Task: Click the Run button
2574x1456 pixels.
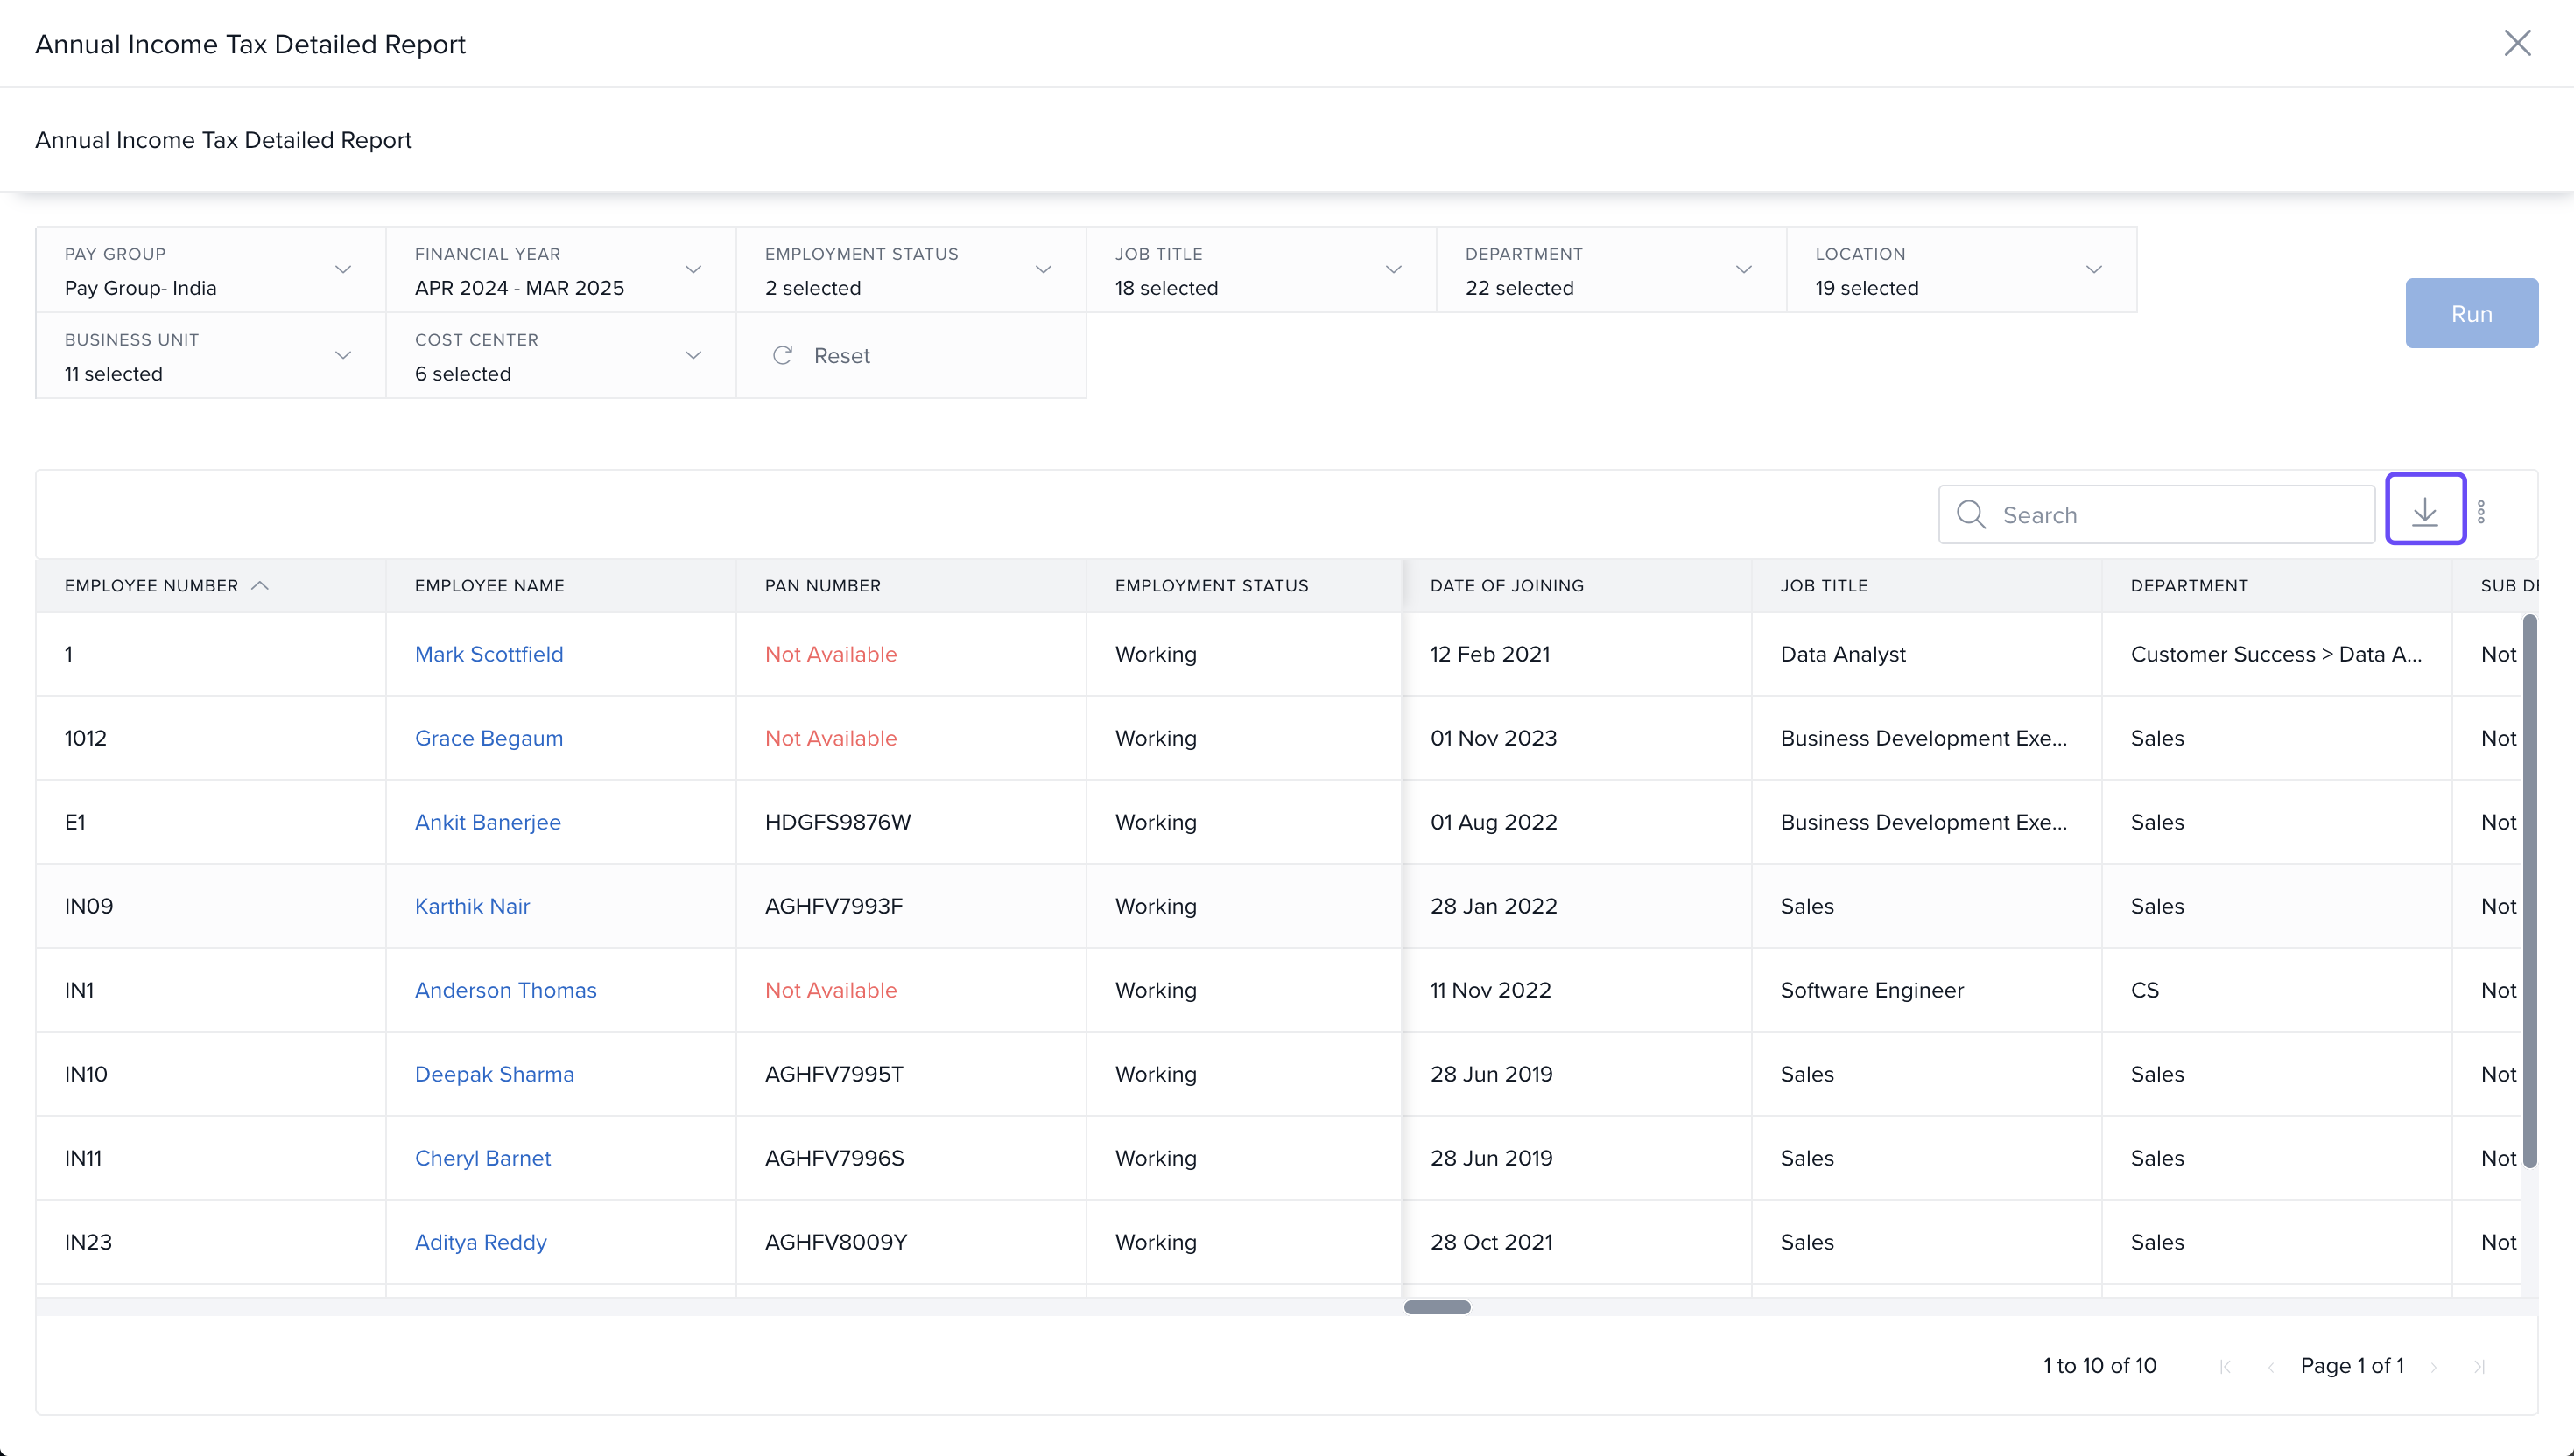Action: [x=2471, y=314]
